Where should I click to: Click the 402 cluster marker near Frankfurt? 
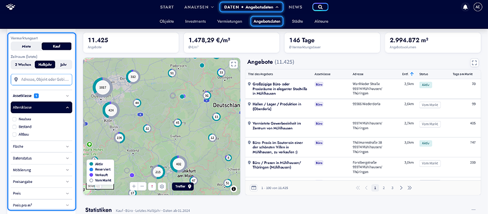click(179, 164)
